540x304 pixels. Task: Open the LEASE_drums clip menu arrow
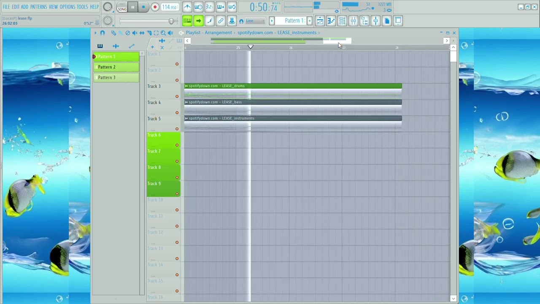click(186, 86)
